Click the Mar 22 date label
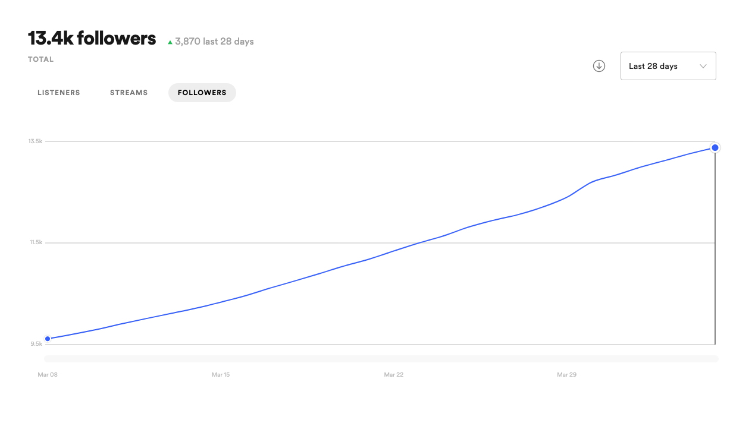 coord(393,375)
